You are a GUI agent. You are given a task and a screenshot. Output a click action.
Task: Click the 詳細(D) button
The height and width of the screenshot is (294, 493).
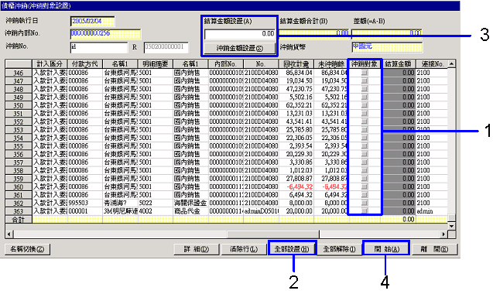coord(197,249)
